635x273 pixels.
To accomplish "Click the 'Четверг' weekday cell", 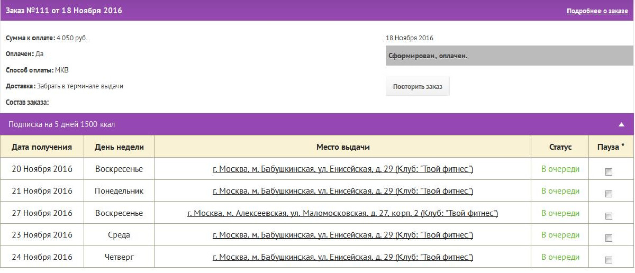I will 119,257.
